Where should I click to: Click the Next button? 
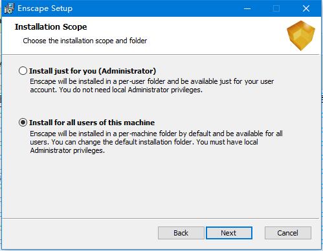click(x=229, y=233)
